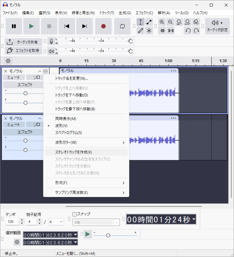
Task: Skip to the end of the project
Action: coord(84,26)
